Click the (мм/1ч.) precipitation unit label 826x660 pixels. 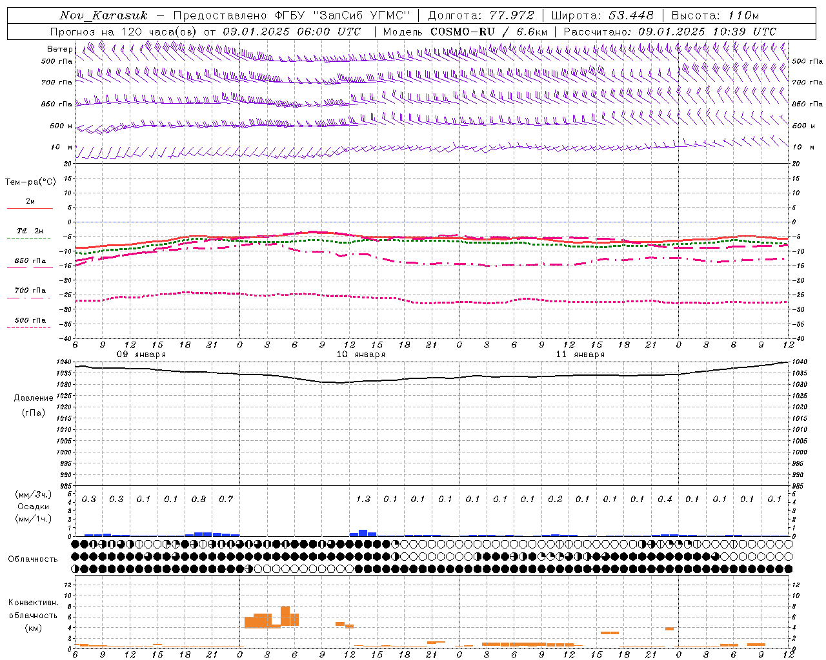(34, 519)
